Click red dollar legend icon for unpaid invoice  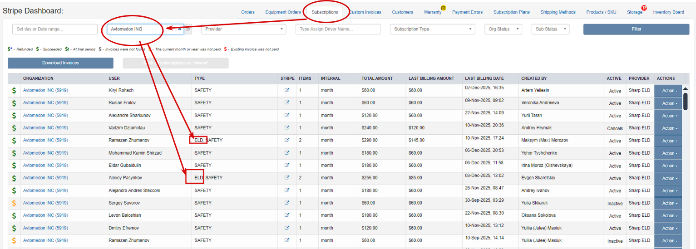tap(226, 49)
